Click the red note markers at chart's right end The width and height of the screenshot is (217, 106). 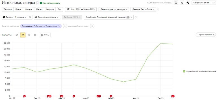tap(173, 96)
